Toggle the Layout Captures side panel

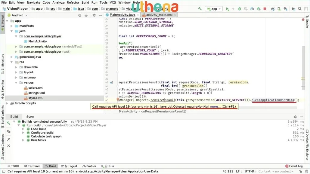tap(3, 147)
